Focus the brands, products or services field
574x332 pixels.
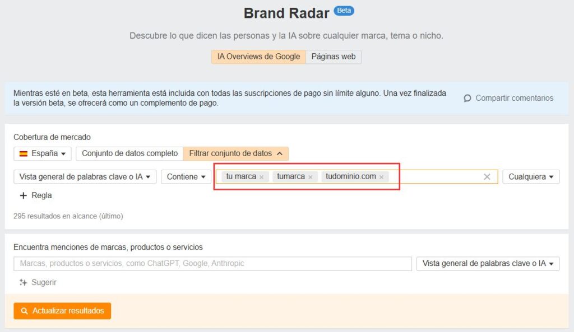click(212, 264)
